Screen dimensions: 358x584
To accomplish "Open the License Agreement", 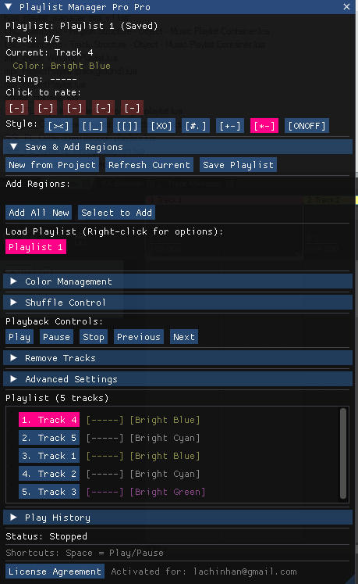I will pos(55,571).
